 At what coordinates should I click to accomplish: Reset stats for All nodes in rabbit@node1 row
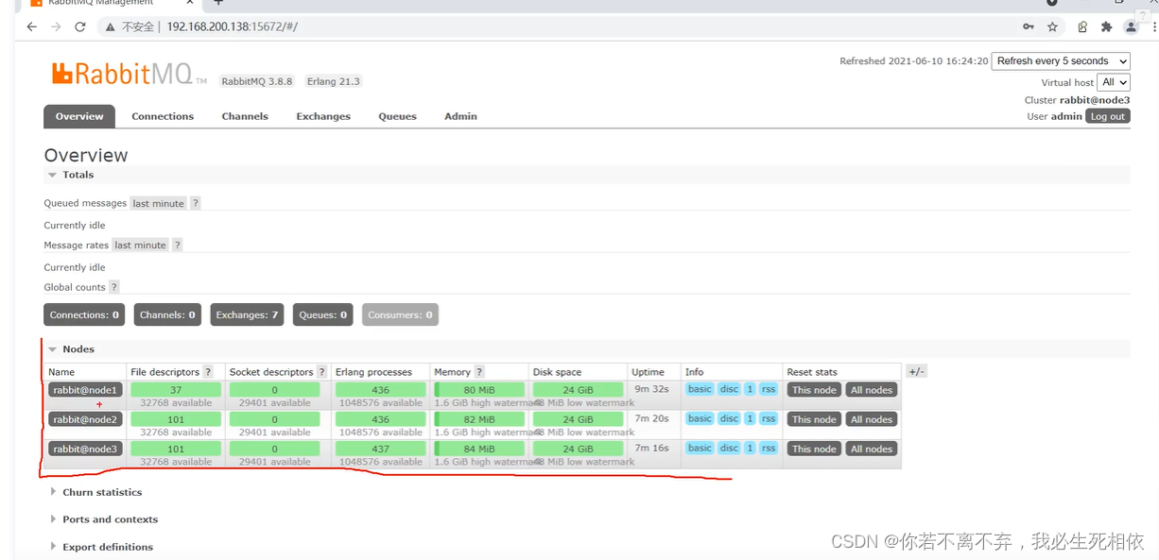pos(872,390)
